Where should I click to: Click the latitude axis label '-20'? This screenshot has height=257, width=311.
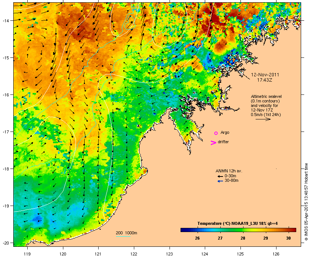[6, 243]
